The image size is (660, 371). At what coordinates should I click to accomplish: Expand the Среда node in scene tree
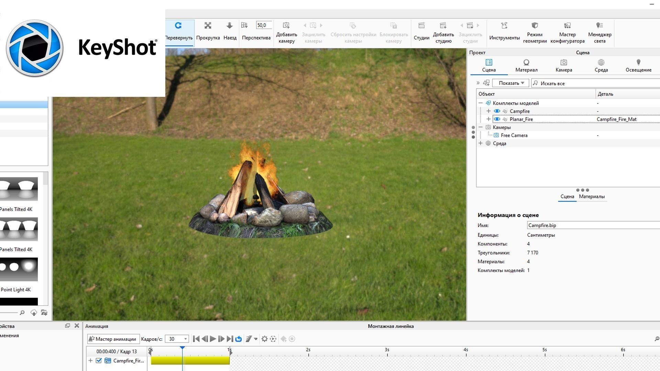(x=481, y=143)
